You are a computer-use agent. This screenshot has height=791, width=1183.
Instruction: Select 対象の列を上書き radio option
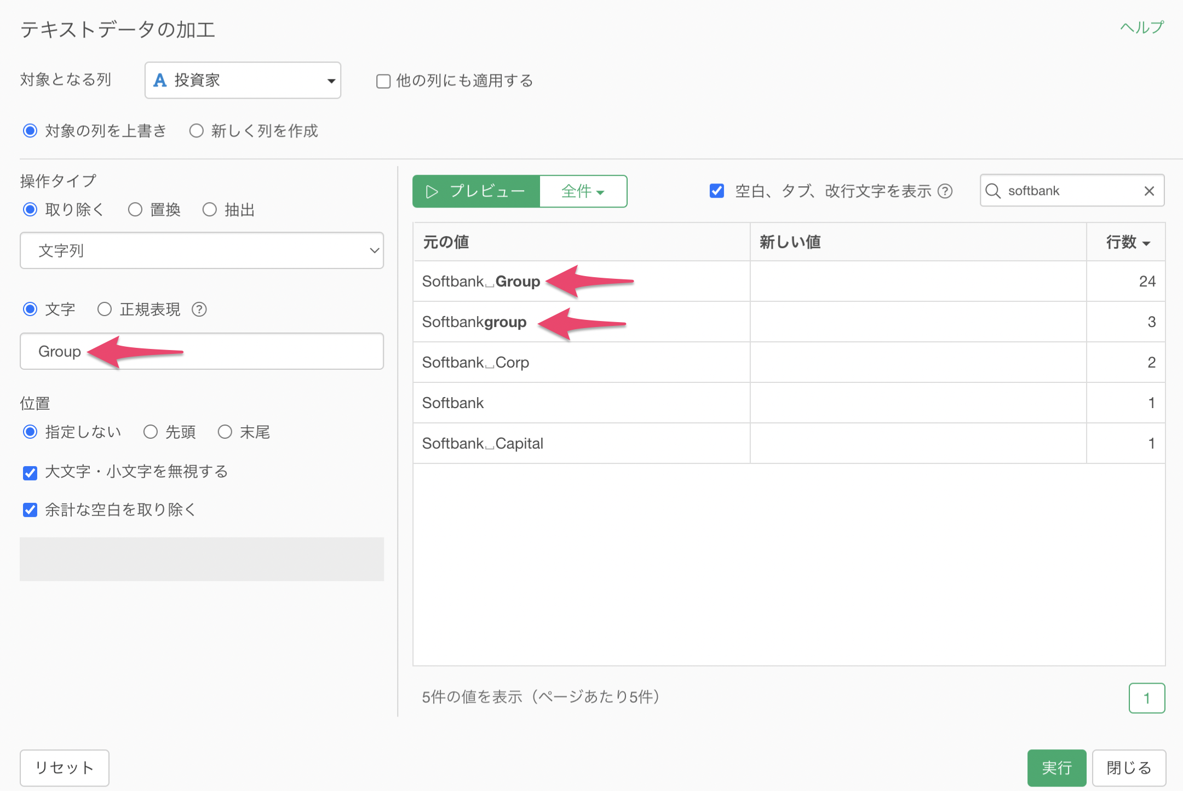30,131
